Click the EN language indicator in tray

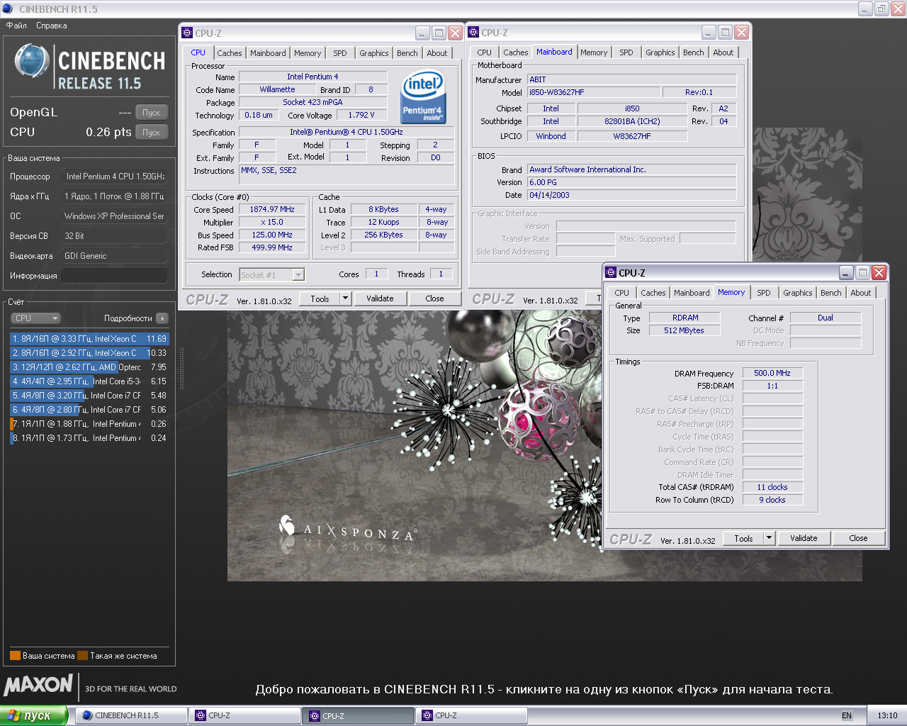click(847, 715)
